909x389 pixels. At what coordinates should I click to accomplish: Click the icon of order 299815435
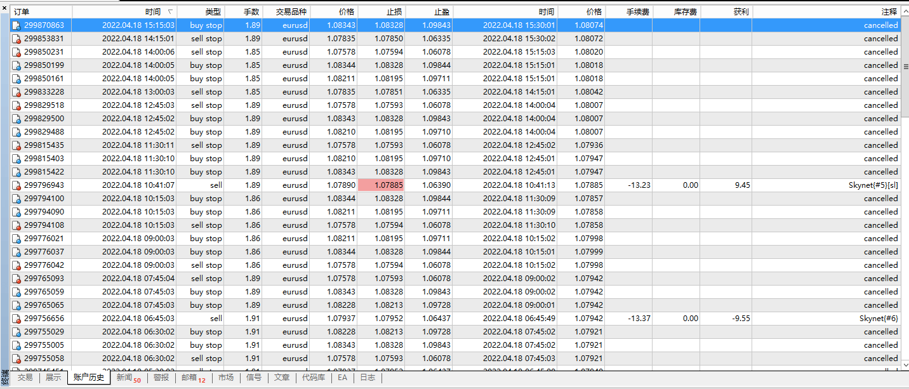click(17, 145)
